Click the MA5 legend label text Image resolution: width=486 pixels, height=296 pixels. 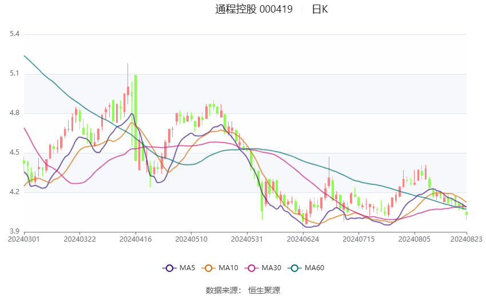[187, 268]
